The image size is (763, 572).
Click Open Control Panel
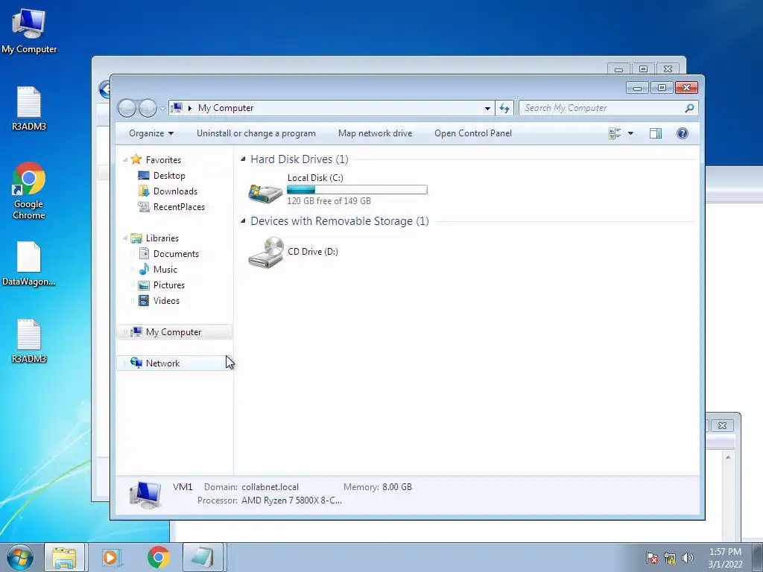point(473,133)
